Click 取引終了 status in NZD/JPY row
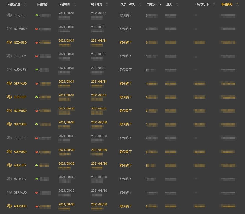 tap(126, 179)
